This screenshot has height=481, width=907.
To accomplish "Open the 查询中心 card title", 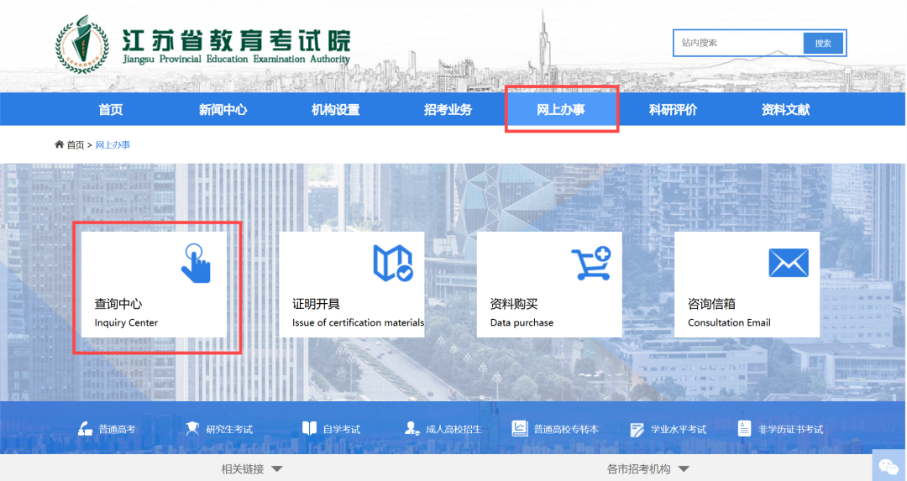I will click(118, 304).
